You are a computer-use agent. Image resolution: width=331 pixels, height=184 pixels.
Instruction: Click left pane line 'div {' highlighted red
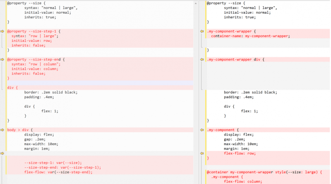tap(13, 87)
